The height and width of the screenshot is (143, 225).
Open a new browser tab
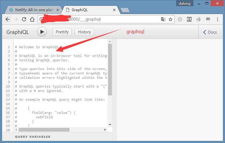click(x=125, y=10)
